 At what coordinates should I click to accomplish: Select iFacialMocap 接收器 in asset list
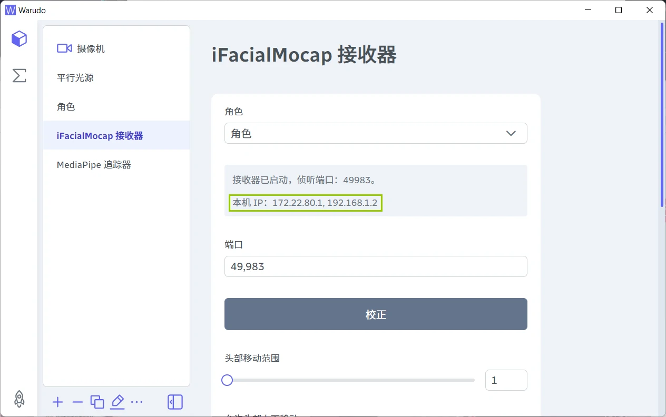(116, 135)
